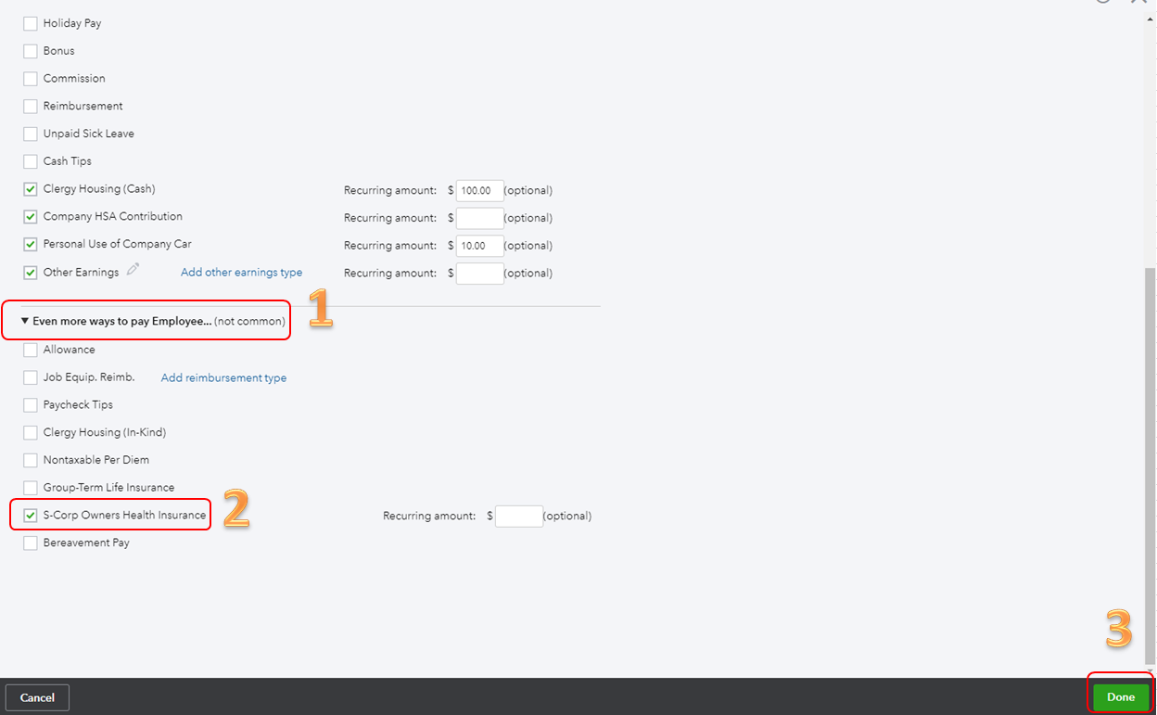Uncheck Personal Use of Company Car
Viewport: 1157px width, 715px height.
click(x=31, y=245)
